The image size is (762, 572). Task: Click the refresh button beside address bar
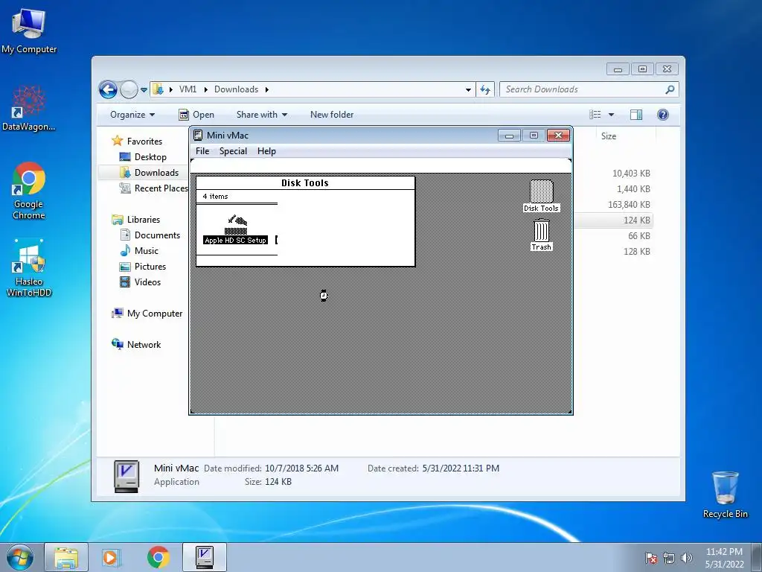pyautogui.click(x=485, y=89)
